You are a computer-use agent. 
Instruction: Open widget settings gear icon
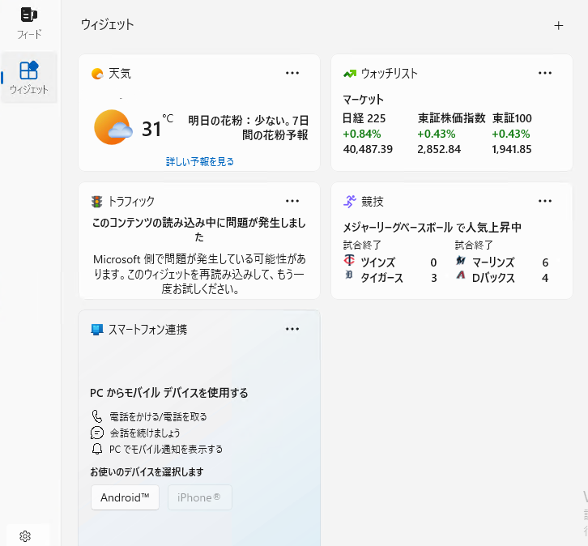point(25,536)
